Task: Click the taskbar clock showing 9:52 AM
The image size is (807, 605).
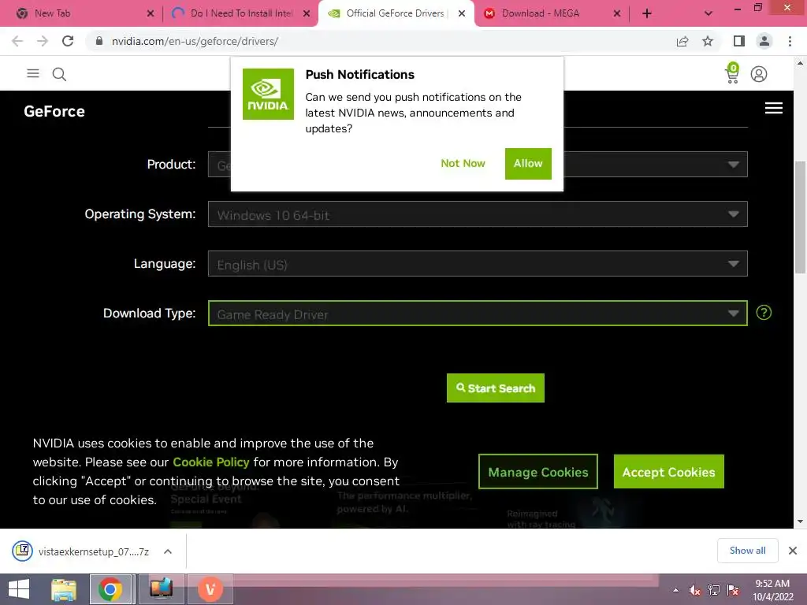Action: click(x=772, y=590)
